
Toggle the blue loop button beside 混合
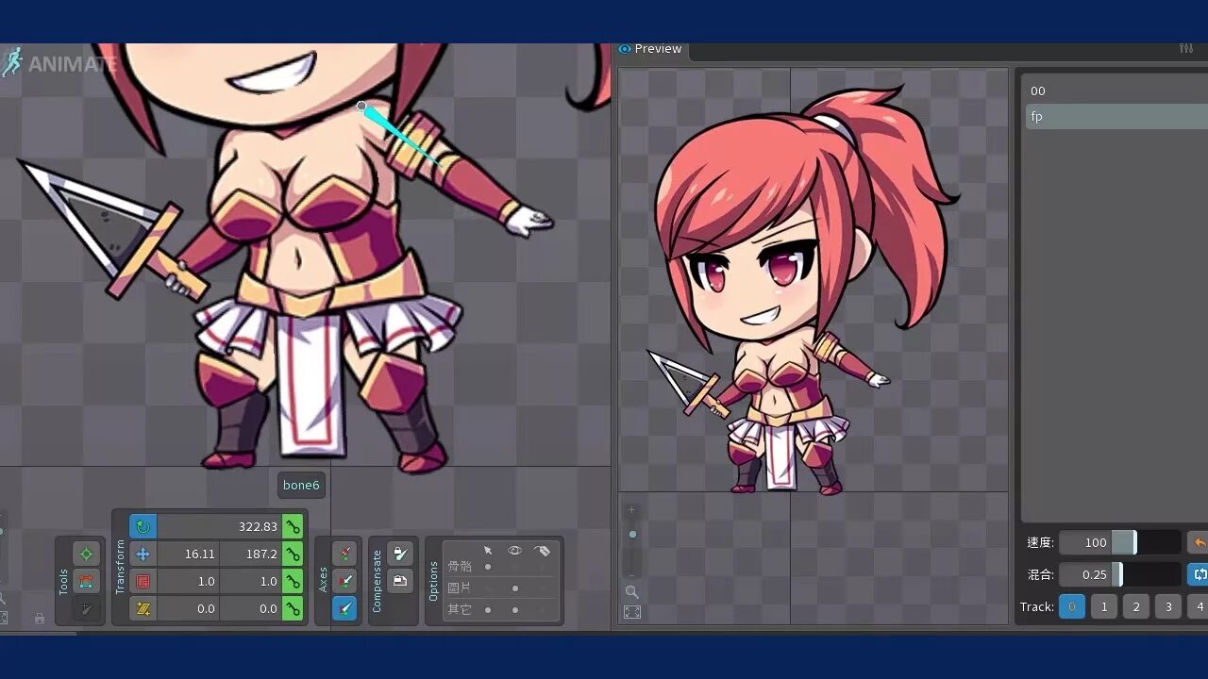tap(1199, 574)
